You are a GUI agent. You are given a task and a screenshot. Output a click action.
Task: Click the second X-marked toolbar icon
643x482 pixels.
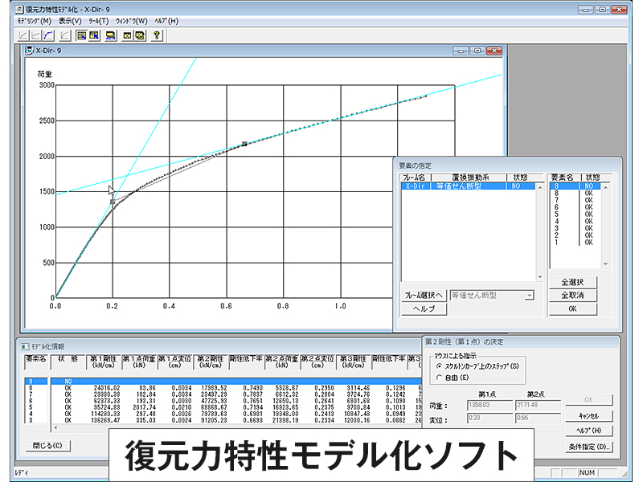pyautogui.click(x=140, y=35)
